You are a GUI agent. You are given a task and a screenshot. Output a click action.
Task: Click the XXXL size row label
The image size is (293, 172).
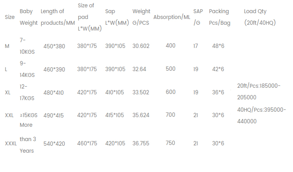[x=10, y=143]
